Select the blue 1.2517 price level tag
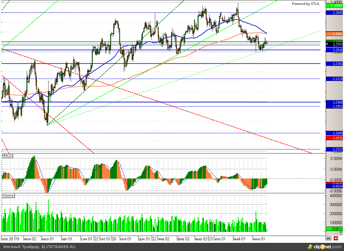 tap(334, 149)
